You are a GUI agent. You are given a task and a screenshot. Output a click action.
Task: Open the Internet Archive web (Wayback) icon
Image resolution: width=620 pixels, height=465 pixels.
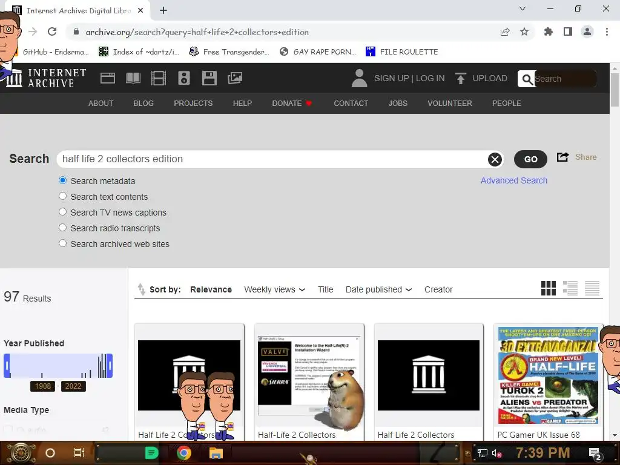108,78
